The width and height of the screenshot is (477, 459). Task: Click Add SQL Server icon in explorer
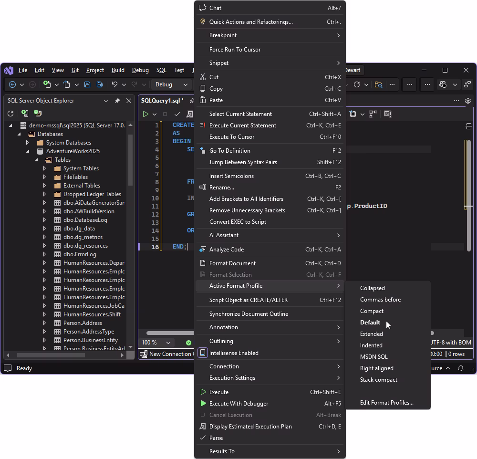pos(25,114)
